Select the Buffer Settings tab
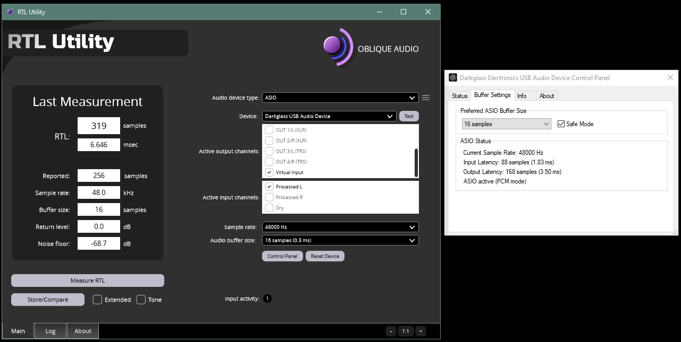This screenshot has height=342, width=681. 492,95
